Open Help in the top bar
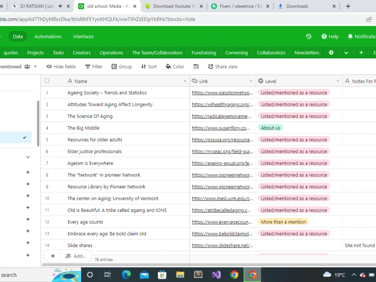Screen dimensions: 376x282 point(330,36)
